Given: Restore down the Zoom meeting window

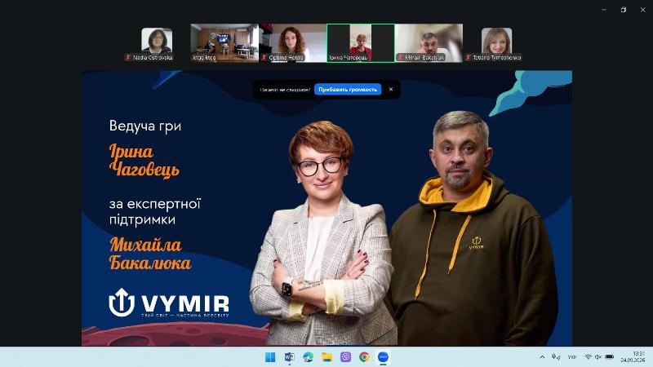Looking at the screenshot, I should coord(624,10).
